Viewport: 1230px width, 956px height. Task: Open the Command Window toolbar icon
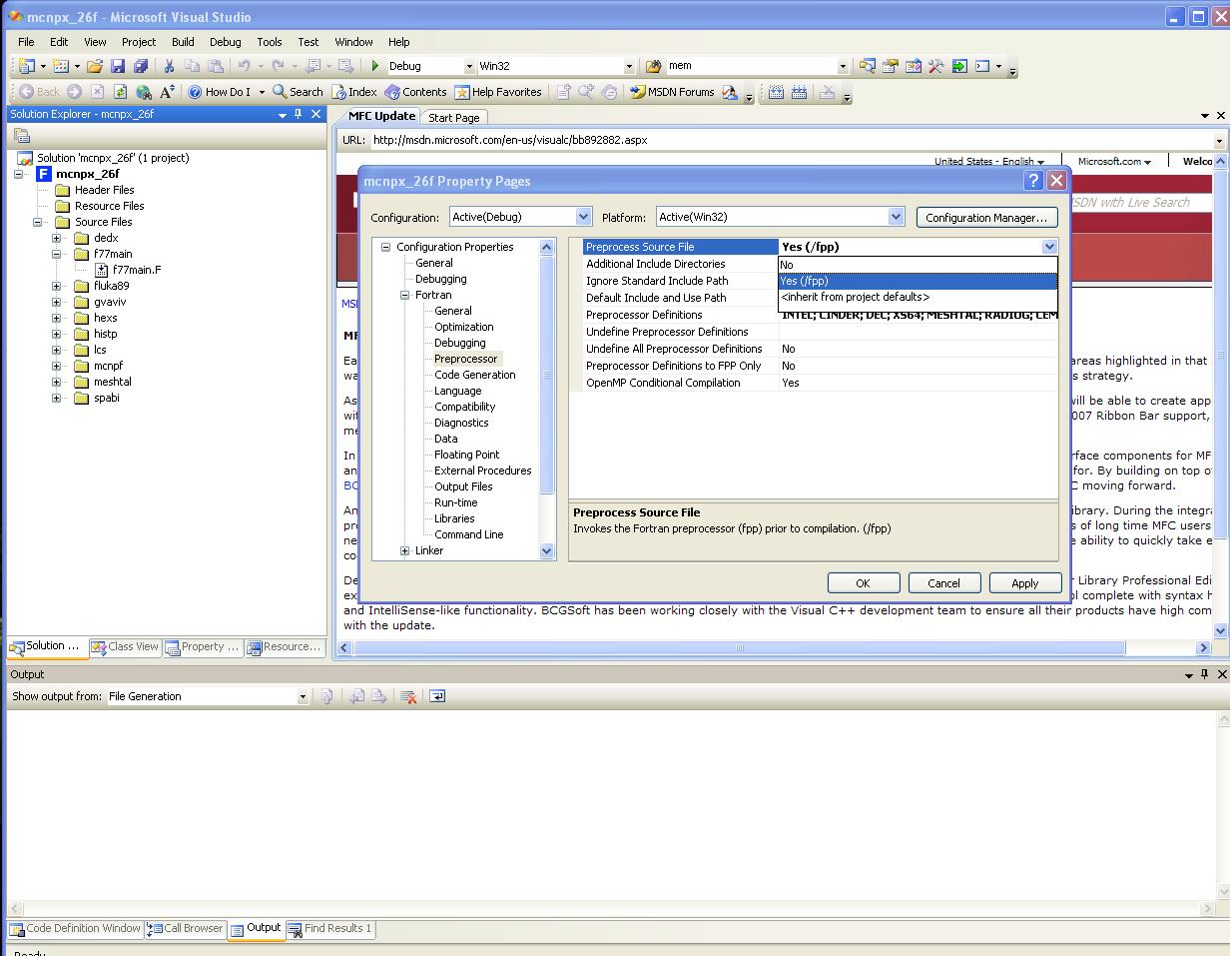click(x=982, y=66)
